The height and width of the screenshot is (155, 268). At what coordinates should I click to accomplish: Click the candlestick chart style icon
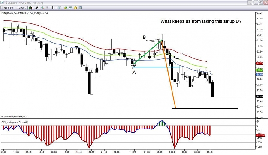click(x=30, y=8)
